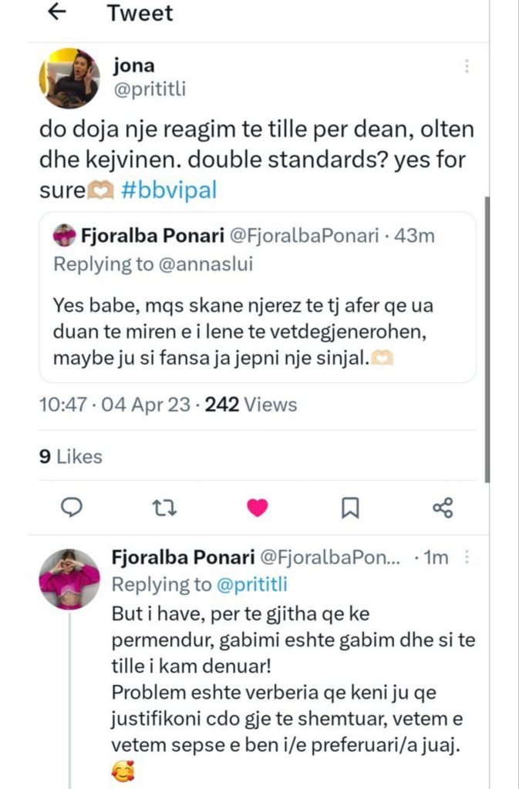
Task: Open Fjoralba Ponari's pink avatar
Action: pyautogui.click(x=69, y=579)
